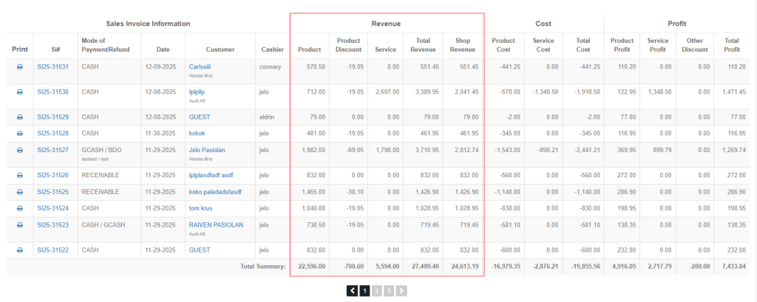This screenshot has width=757, height=302.
Task: Select current page 1 in pagination
Action: click(x=364, y=291)
